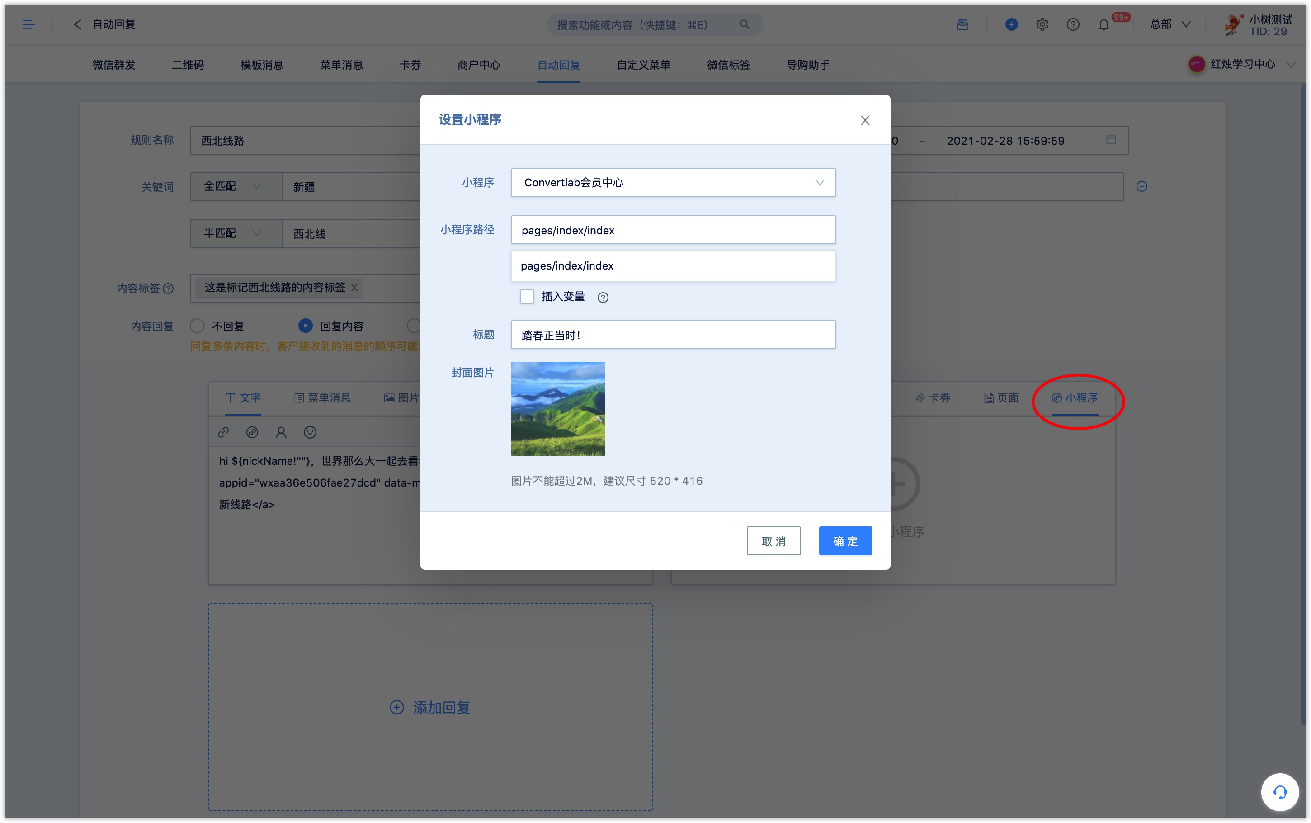Screen dimensions: 1311x823
Task: Select the 卡券 reply type tab
Action: pyautogui.click(x=933, y=398)
